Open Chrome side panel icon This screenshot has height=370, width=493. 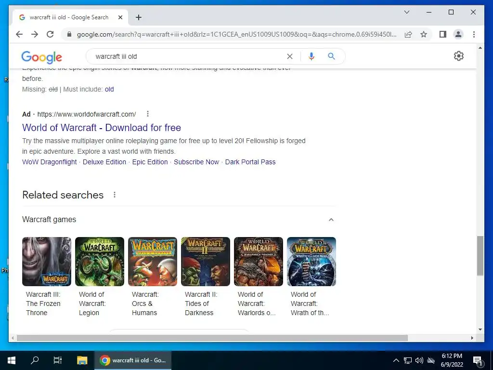tap(443, 34)
